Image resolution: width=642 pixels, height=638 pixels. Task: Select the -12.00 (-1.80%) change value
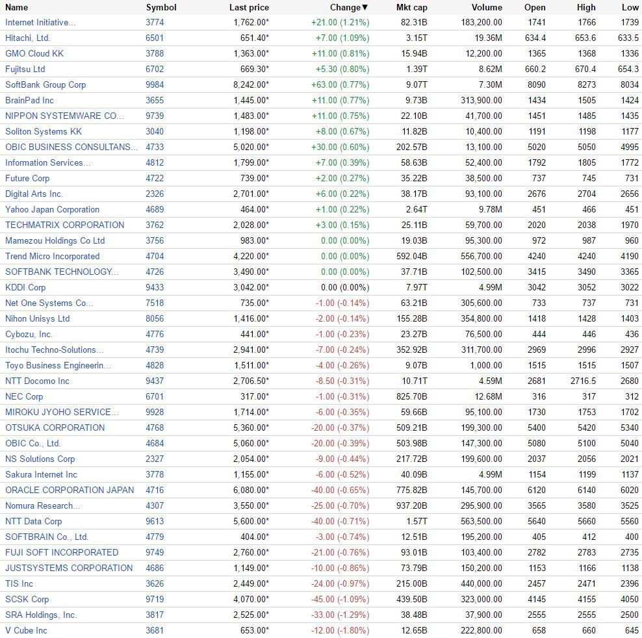(340, 630)
